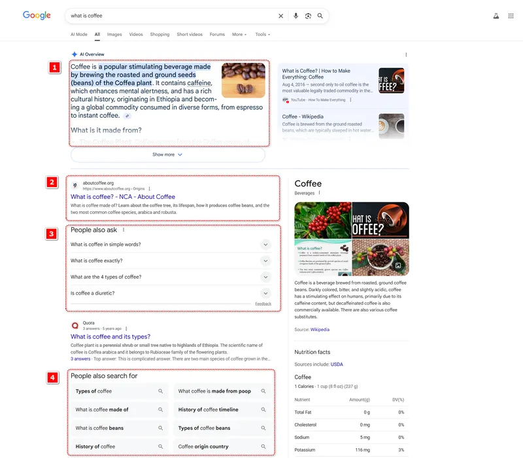The height and width of the screenshot is (458, 523).
Task: Open the Google apps grid icon
Action: tap(511, 16)
